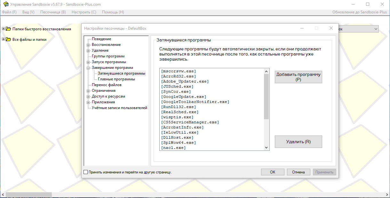Collapse the Завершение программ settings node
The height and width of the screenshot is (198, 390).
[88, 68]
